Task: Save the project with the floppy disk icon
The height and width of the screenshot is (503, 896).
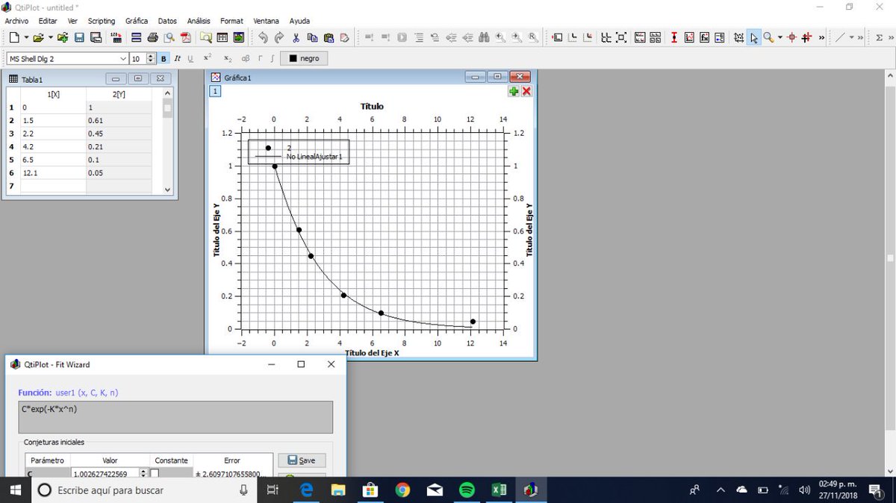Action: (x=79, y=37)
